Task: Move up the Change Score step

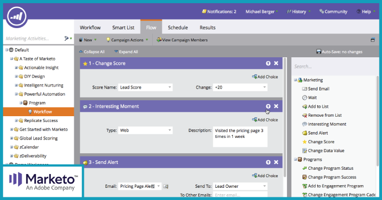Action: [x=268, y=63]
